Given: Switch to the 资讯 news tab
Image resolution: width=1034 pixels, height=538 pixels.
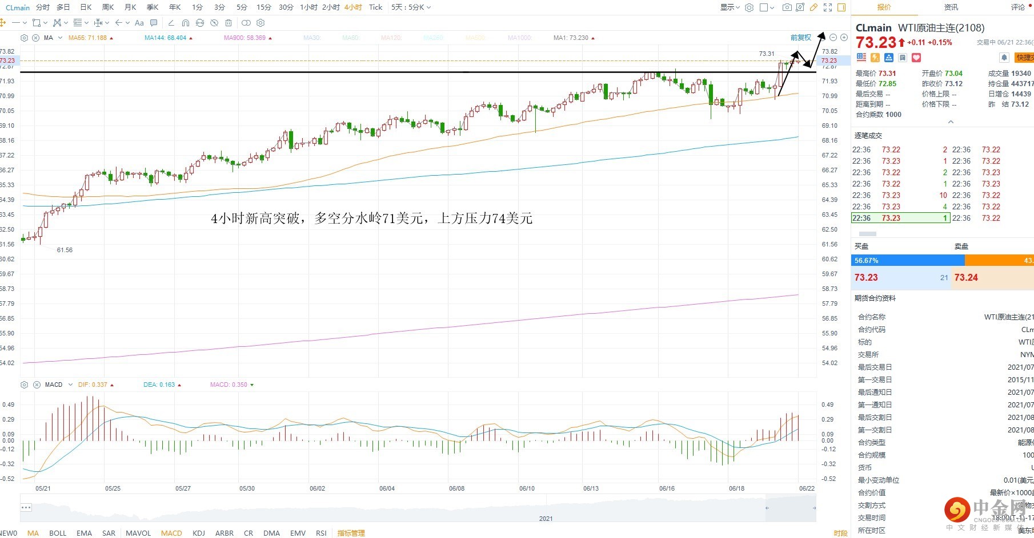Looking at the screenshot, I should coord(951,7).
